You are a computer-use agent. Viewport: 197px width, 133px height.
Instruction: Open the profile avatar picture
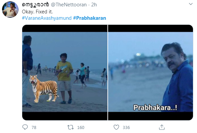click(10, 9)
